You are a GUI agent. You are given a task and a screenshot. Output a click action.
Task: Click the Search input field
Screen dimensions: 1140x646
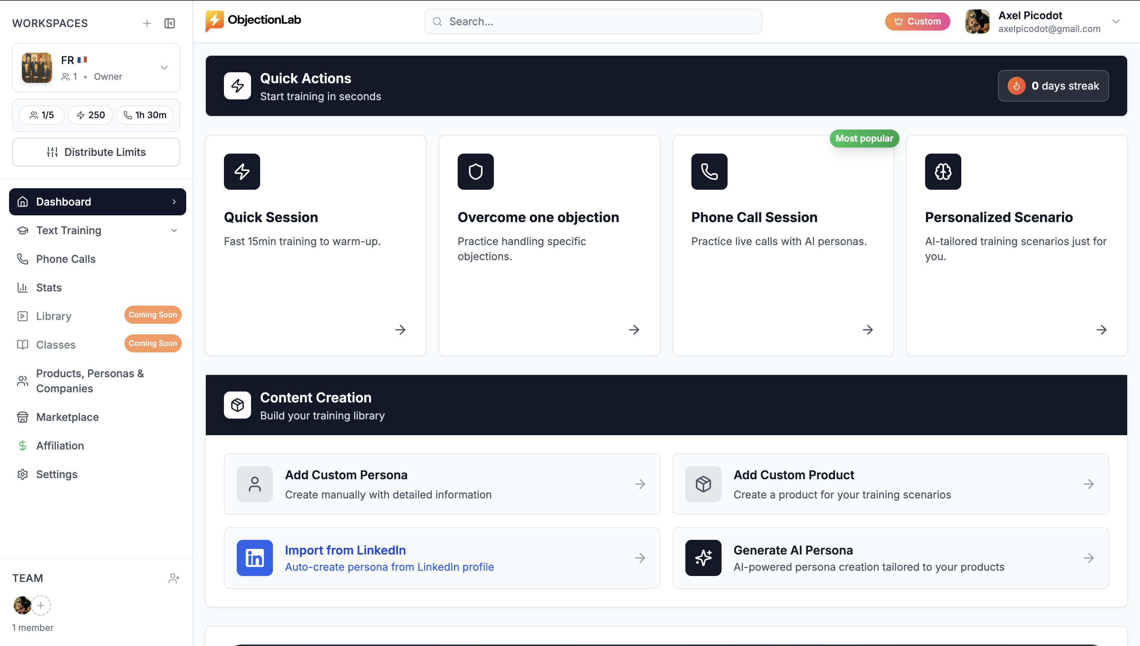point(593,21)
